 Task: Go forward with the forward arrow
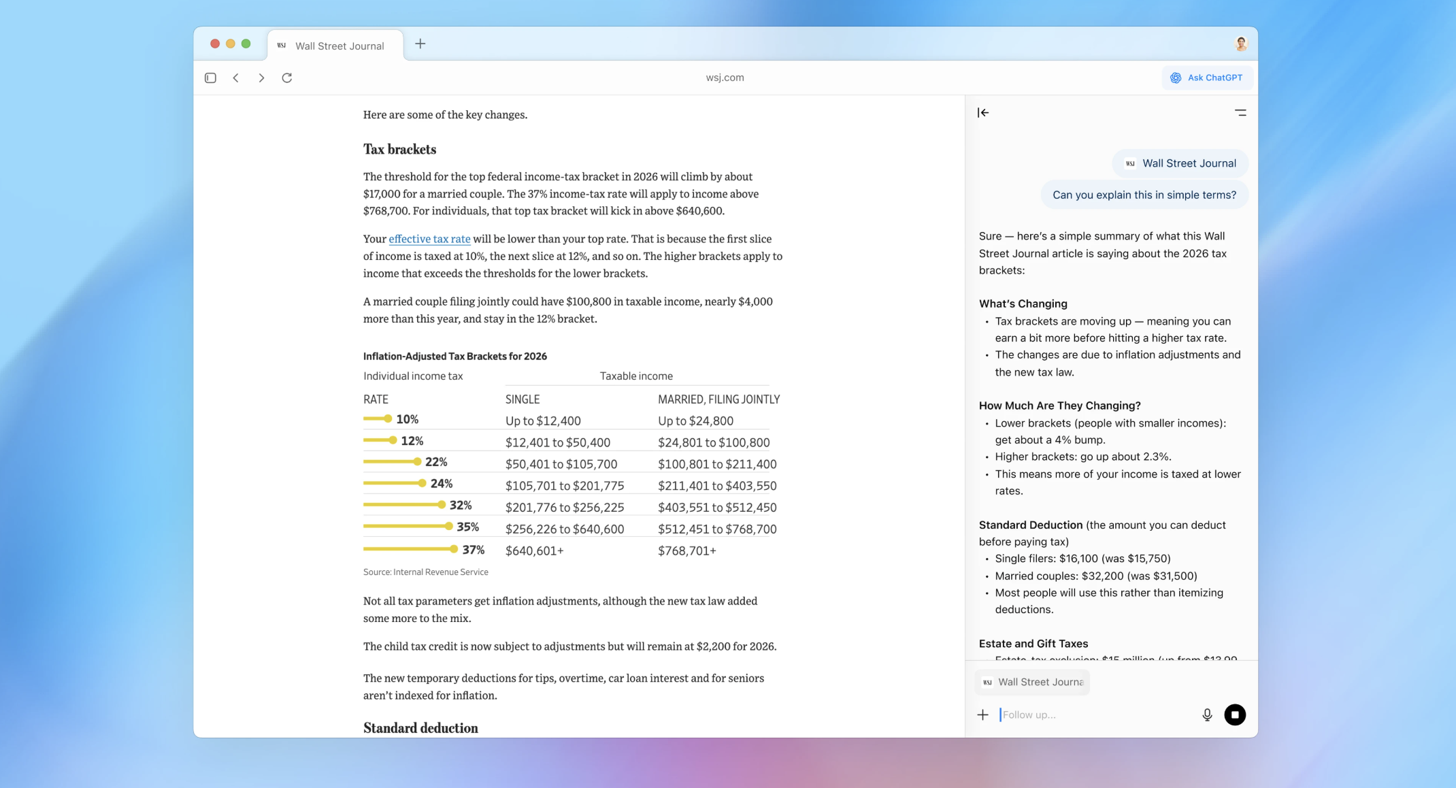(x=261, y=78)
